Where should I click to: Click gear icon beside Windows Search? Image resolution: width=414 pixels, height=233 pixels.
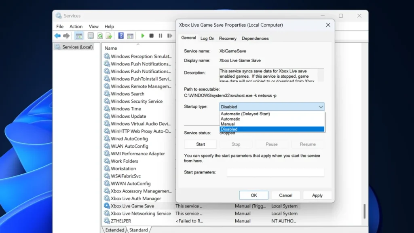[x=107, y=93]
